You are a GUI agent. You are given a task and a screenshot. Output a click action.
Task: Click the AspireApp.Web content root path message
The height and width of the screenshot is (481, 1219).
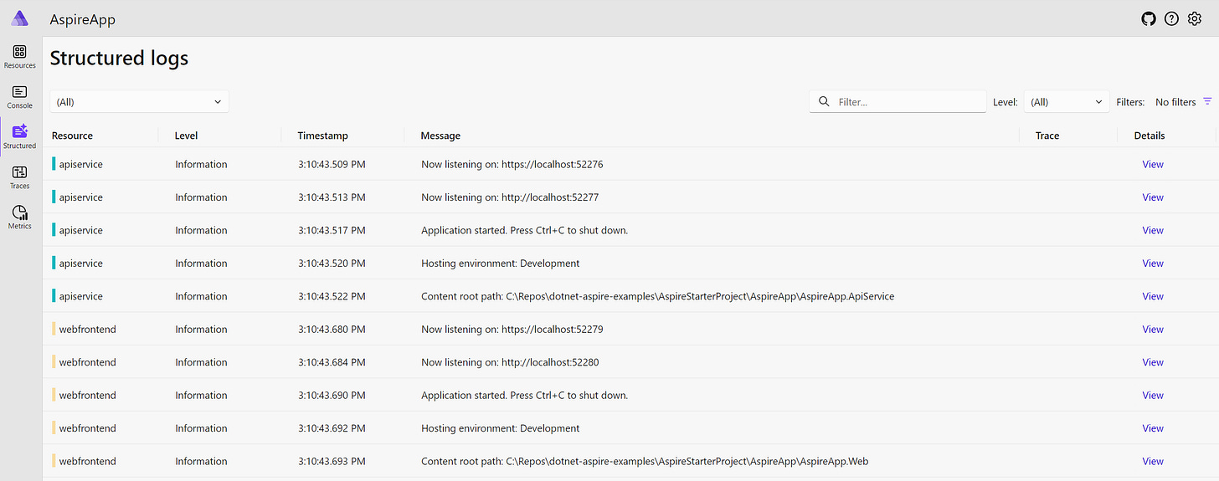tap(646, 462)
